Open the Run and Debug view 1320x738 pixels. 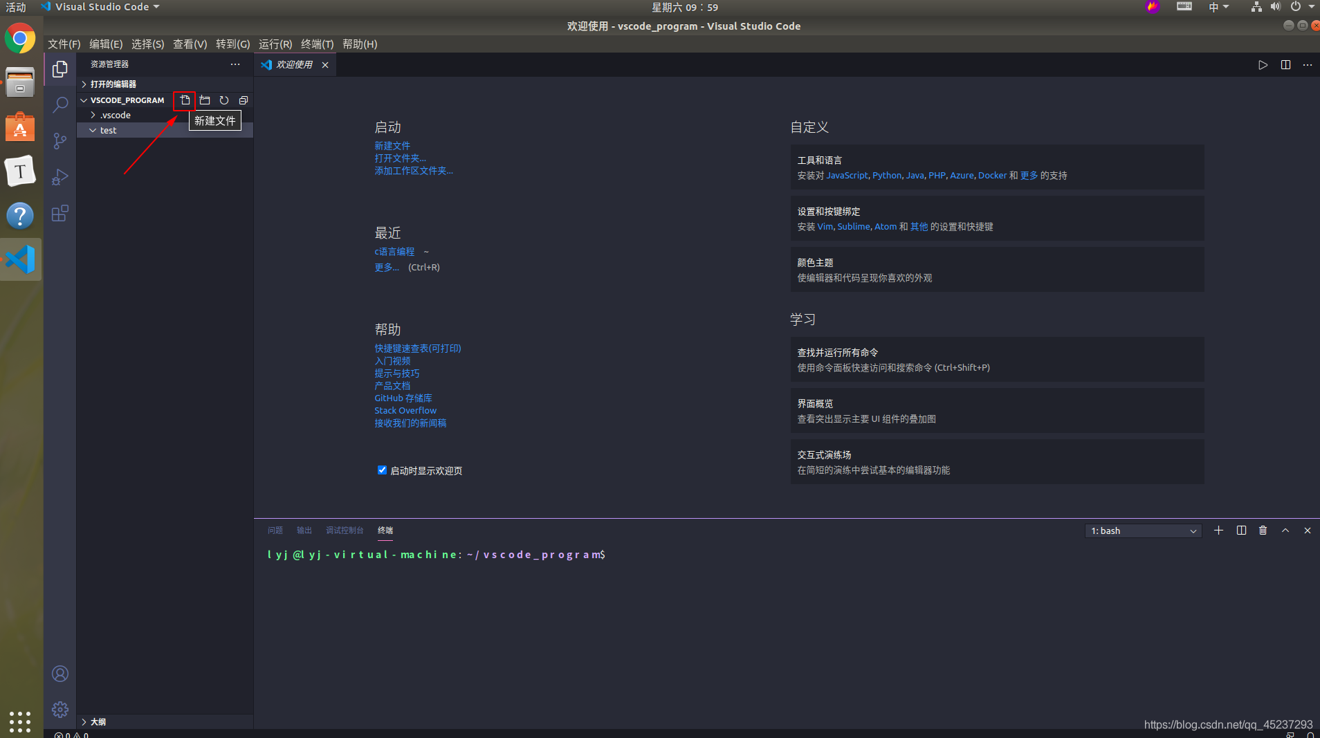coord(60,177)
